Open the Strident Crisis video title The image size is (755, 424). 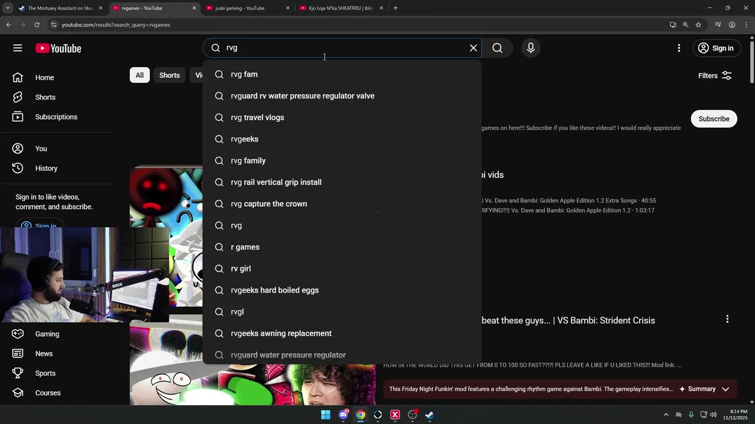tap(569, 320)
